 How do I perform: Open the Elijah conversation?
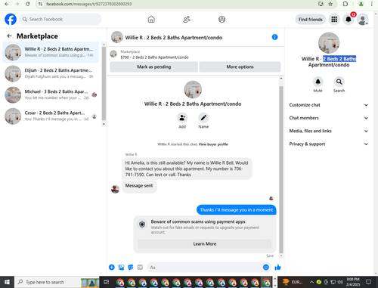tap(51, 73)
